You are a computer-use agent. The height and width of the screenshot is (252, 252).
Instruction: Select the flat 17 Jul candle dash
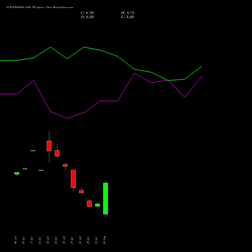click(33, 151)
